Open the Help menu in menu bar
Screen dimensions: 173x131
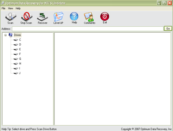[18, 8]
